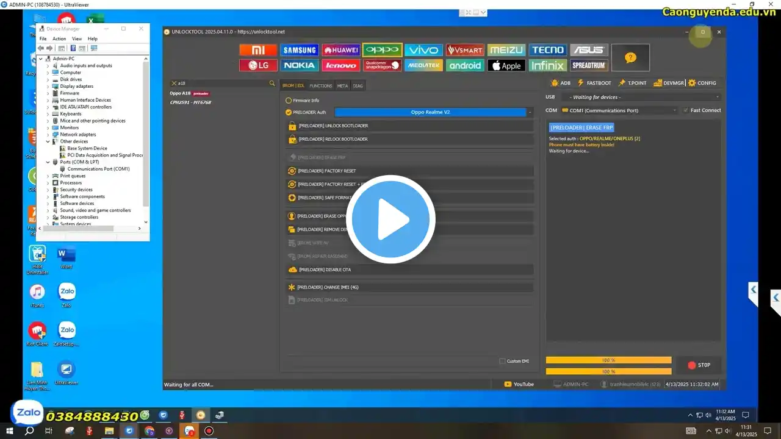Select the OPPO brand tile
781x439 pixels.
pos(382,50)
